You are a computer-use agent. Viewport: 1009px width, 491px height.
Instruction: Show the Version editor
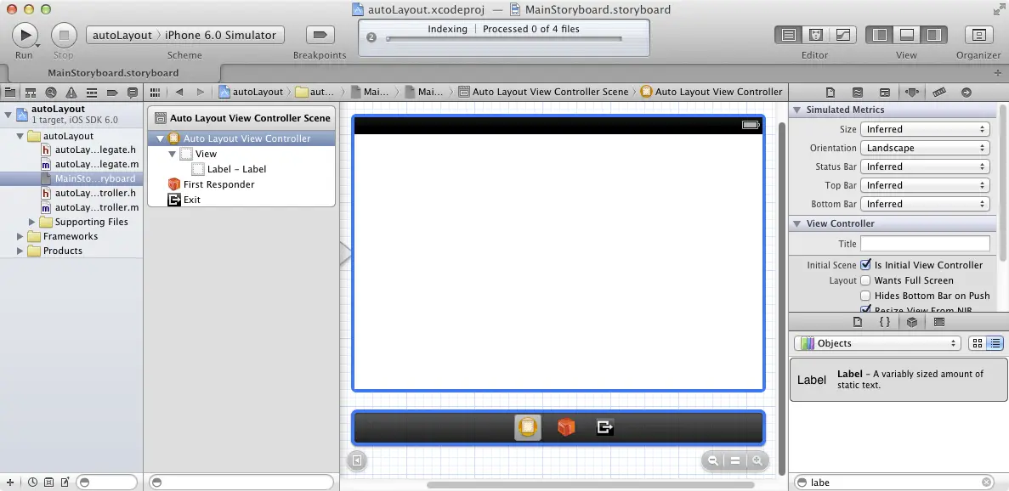[842, 35]
